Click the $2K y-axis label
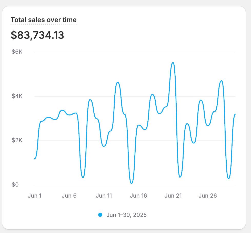 tap(17, 140)
